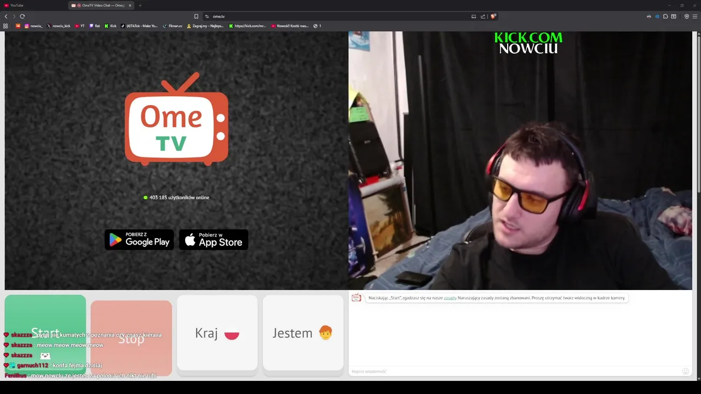Open the YT bookmark

[x=79, y=26]
